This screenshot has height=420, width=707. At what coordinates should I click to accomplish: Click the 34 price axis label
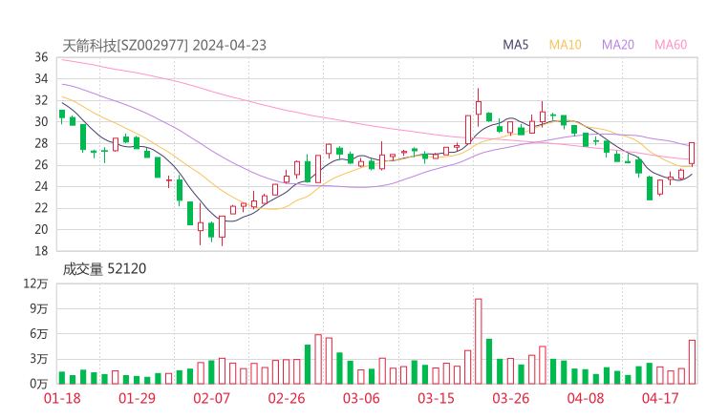point(41,79)
